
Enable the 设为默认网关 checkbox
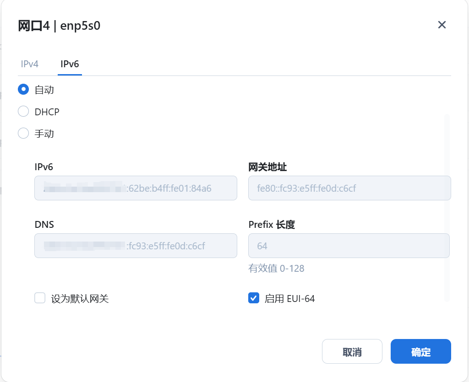tap(40, 299)
